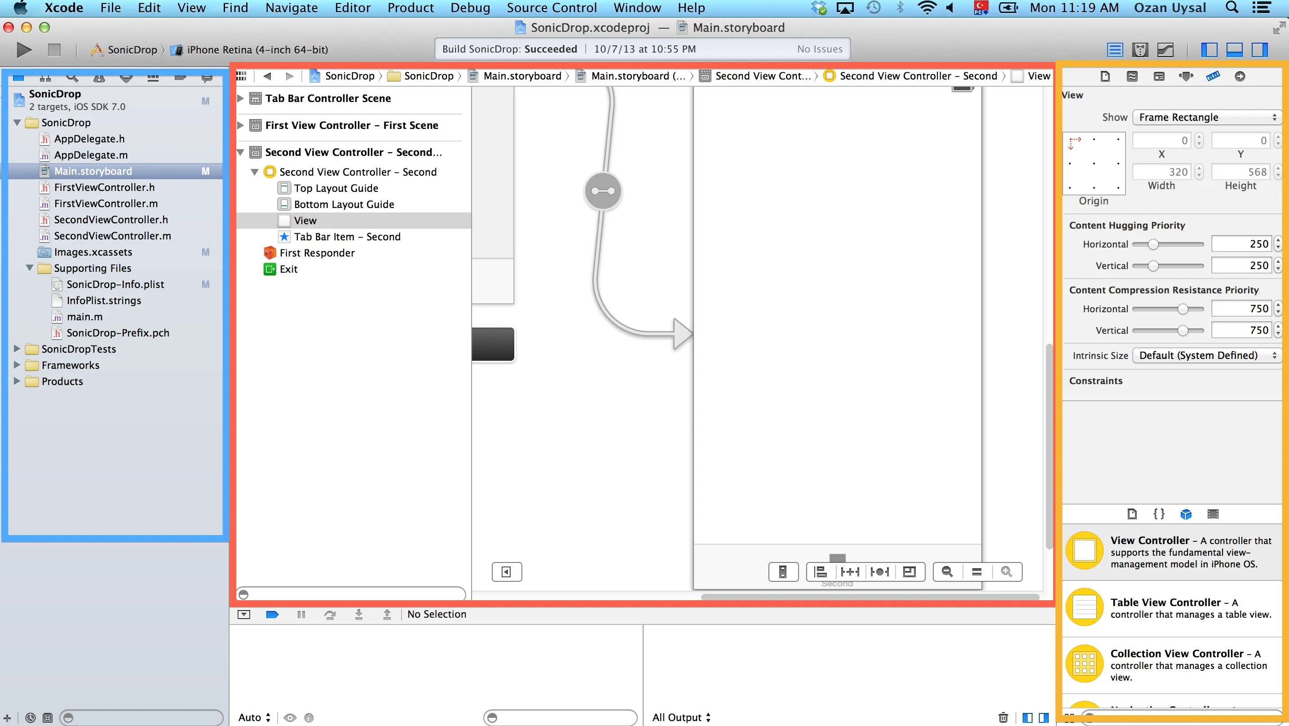Viewport: 1289px width, 726px height.
Task: Select SecondViewController.m in navigator
Action: [112, 236]
